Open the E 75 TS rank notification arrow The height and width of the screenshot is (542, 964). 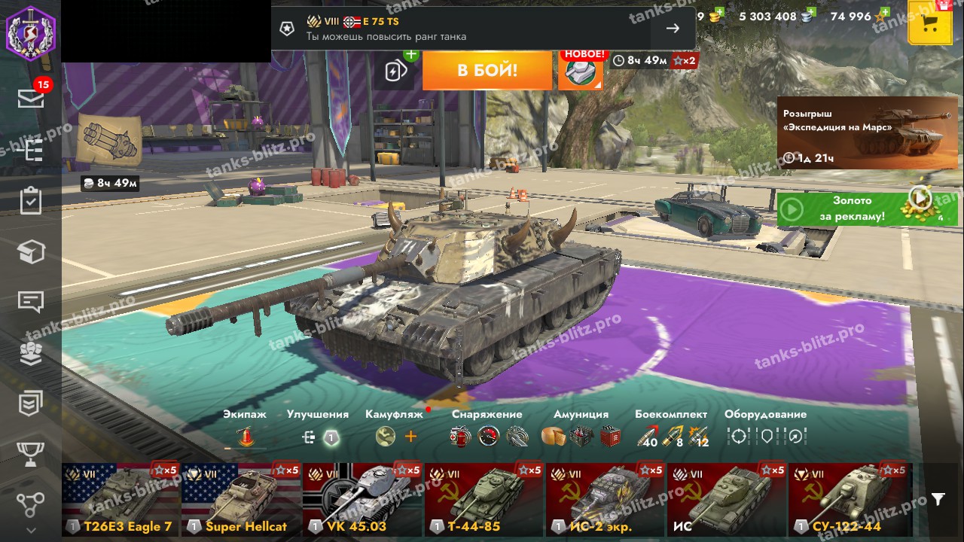click(x=673, y=29)
